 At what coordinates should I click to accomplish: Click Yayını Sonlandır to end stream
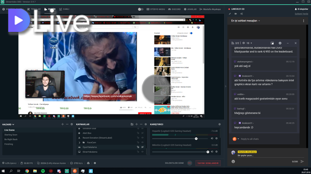(208, 163)
